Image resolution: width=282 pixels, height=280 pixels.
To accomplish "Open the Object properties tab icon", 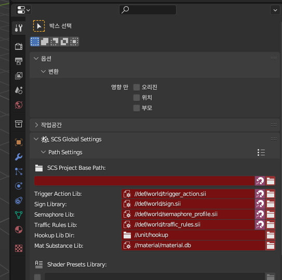I will pyautogui.click(x=19, y=142).
